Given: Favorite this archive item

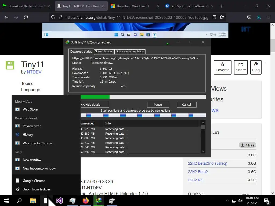Looking at the screenshot, I should (x=223, y=67).
